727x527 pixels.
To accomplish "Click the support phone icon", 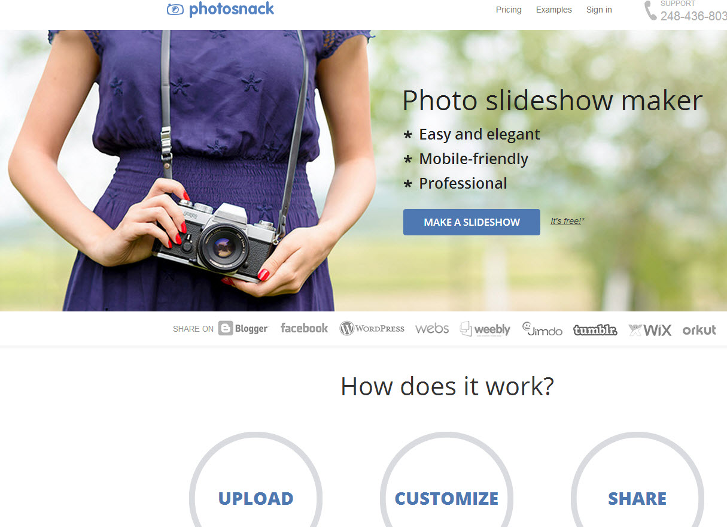I will coord(650,10).
